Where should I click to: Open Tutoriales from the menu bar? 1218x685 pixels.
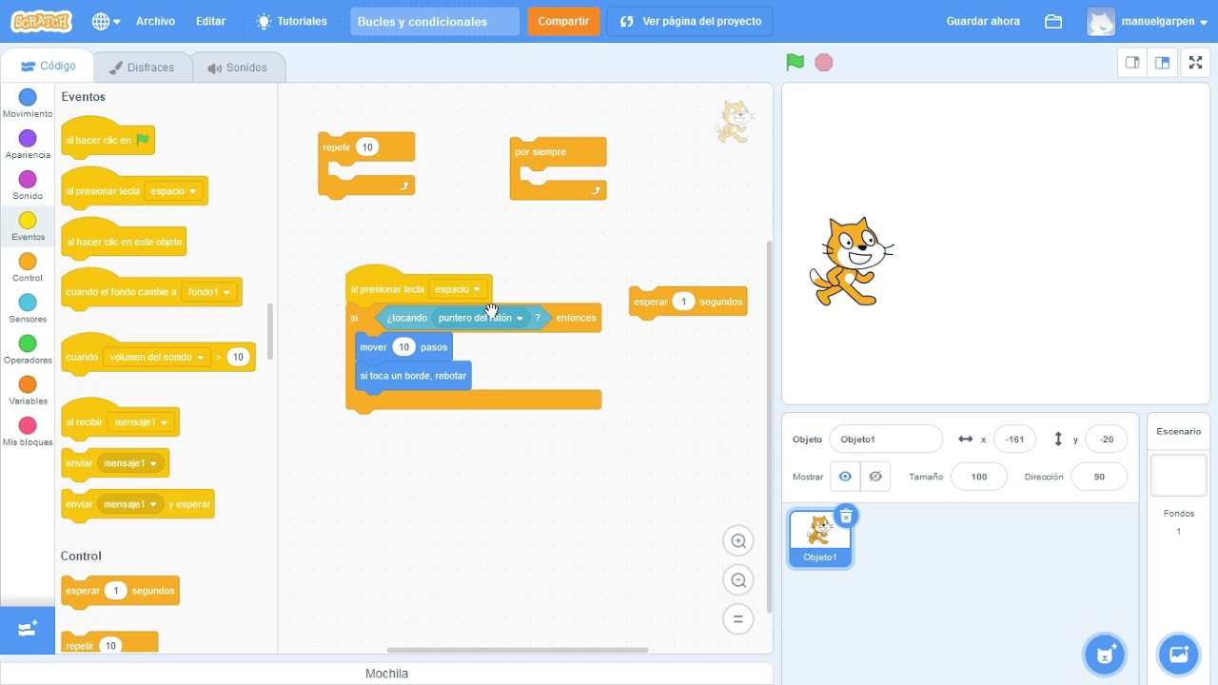pos(291,21)
